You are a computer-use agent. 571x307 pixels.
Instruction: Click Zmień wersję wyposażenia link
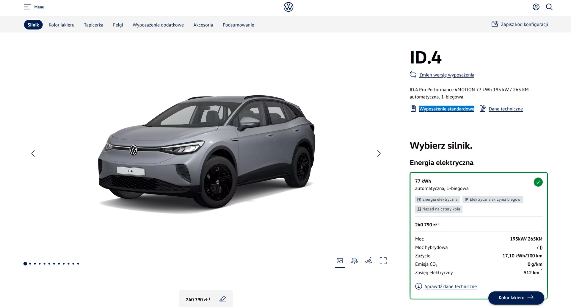(x=447, y=75)
